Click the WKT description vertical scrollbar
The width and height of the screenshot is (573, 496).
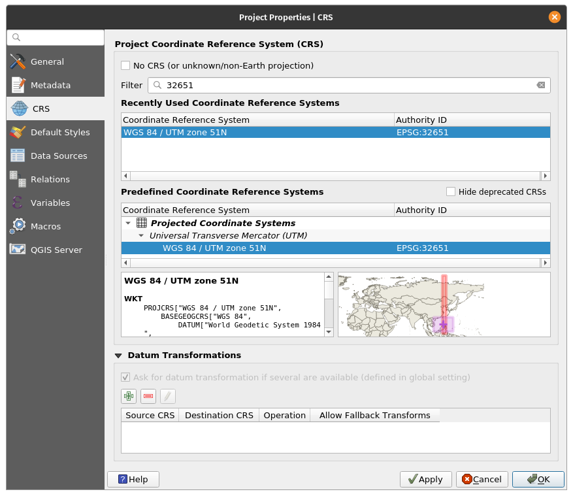coord(329,305)
